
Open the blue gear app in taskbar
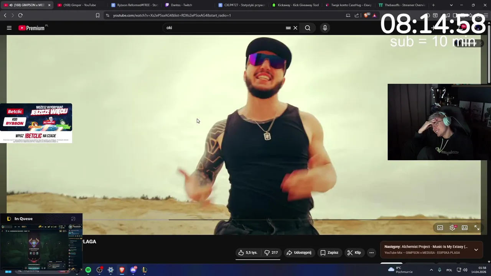(110, 270)
